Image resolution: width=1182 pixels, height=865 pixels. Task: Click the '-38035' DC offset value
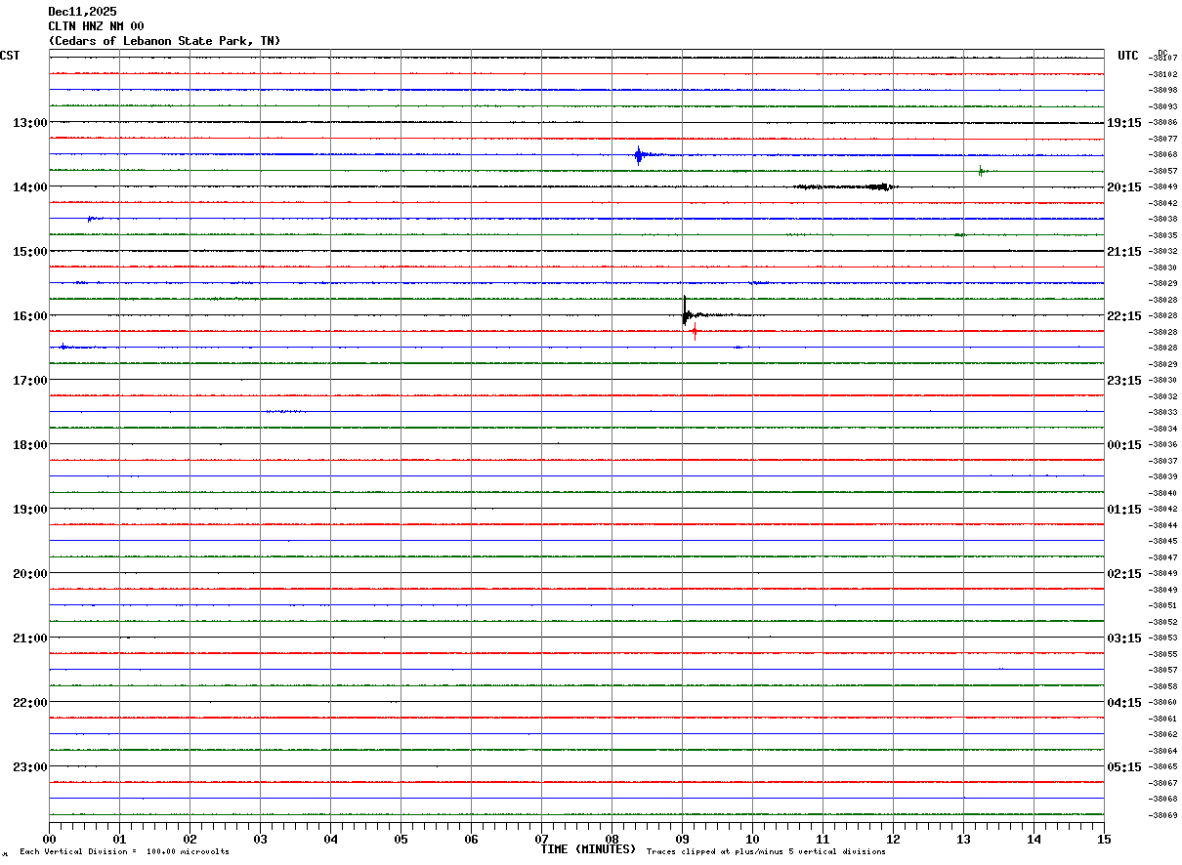point(1163,235)
